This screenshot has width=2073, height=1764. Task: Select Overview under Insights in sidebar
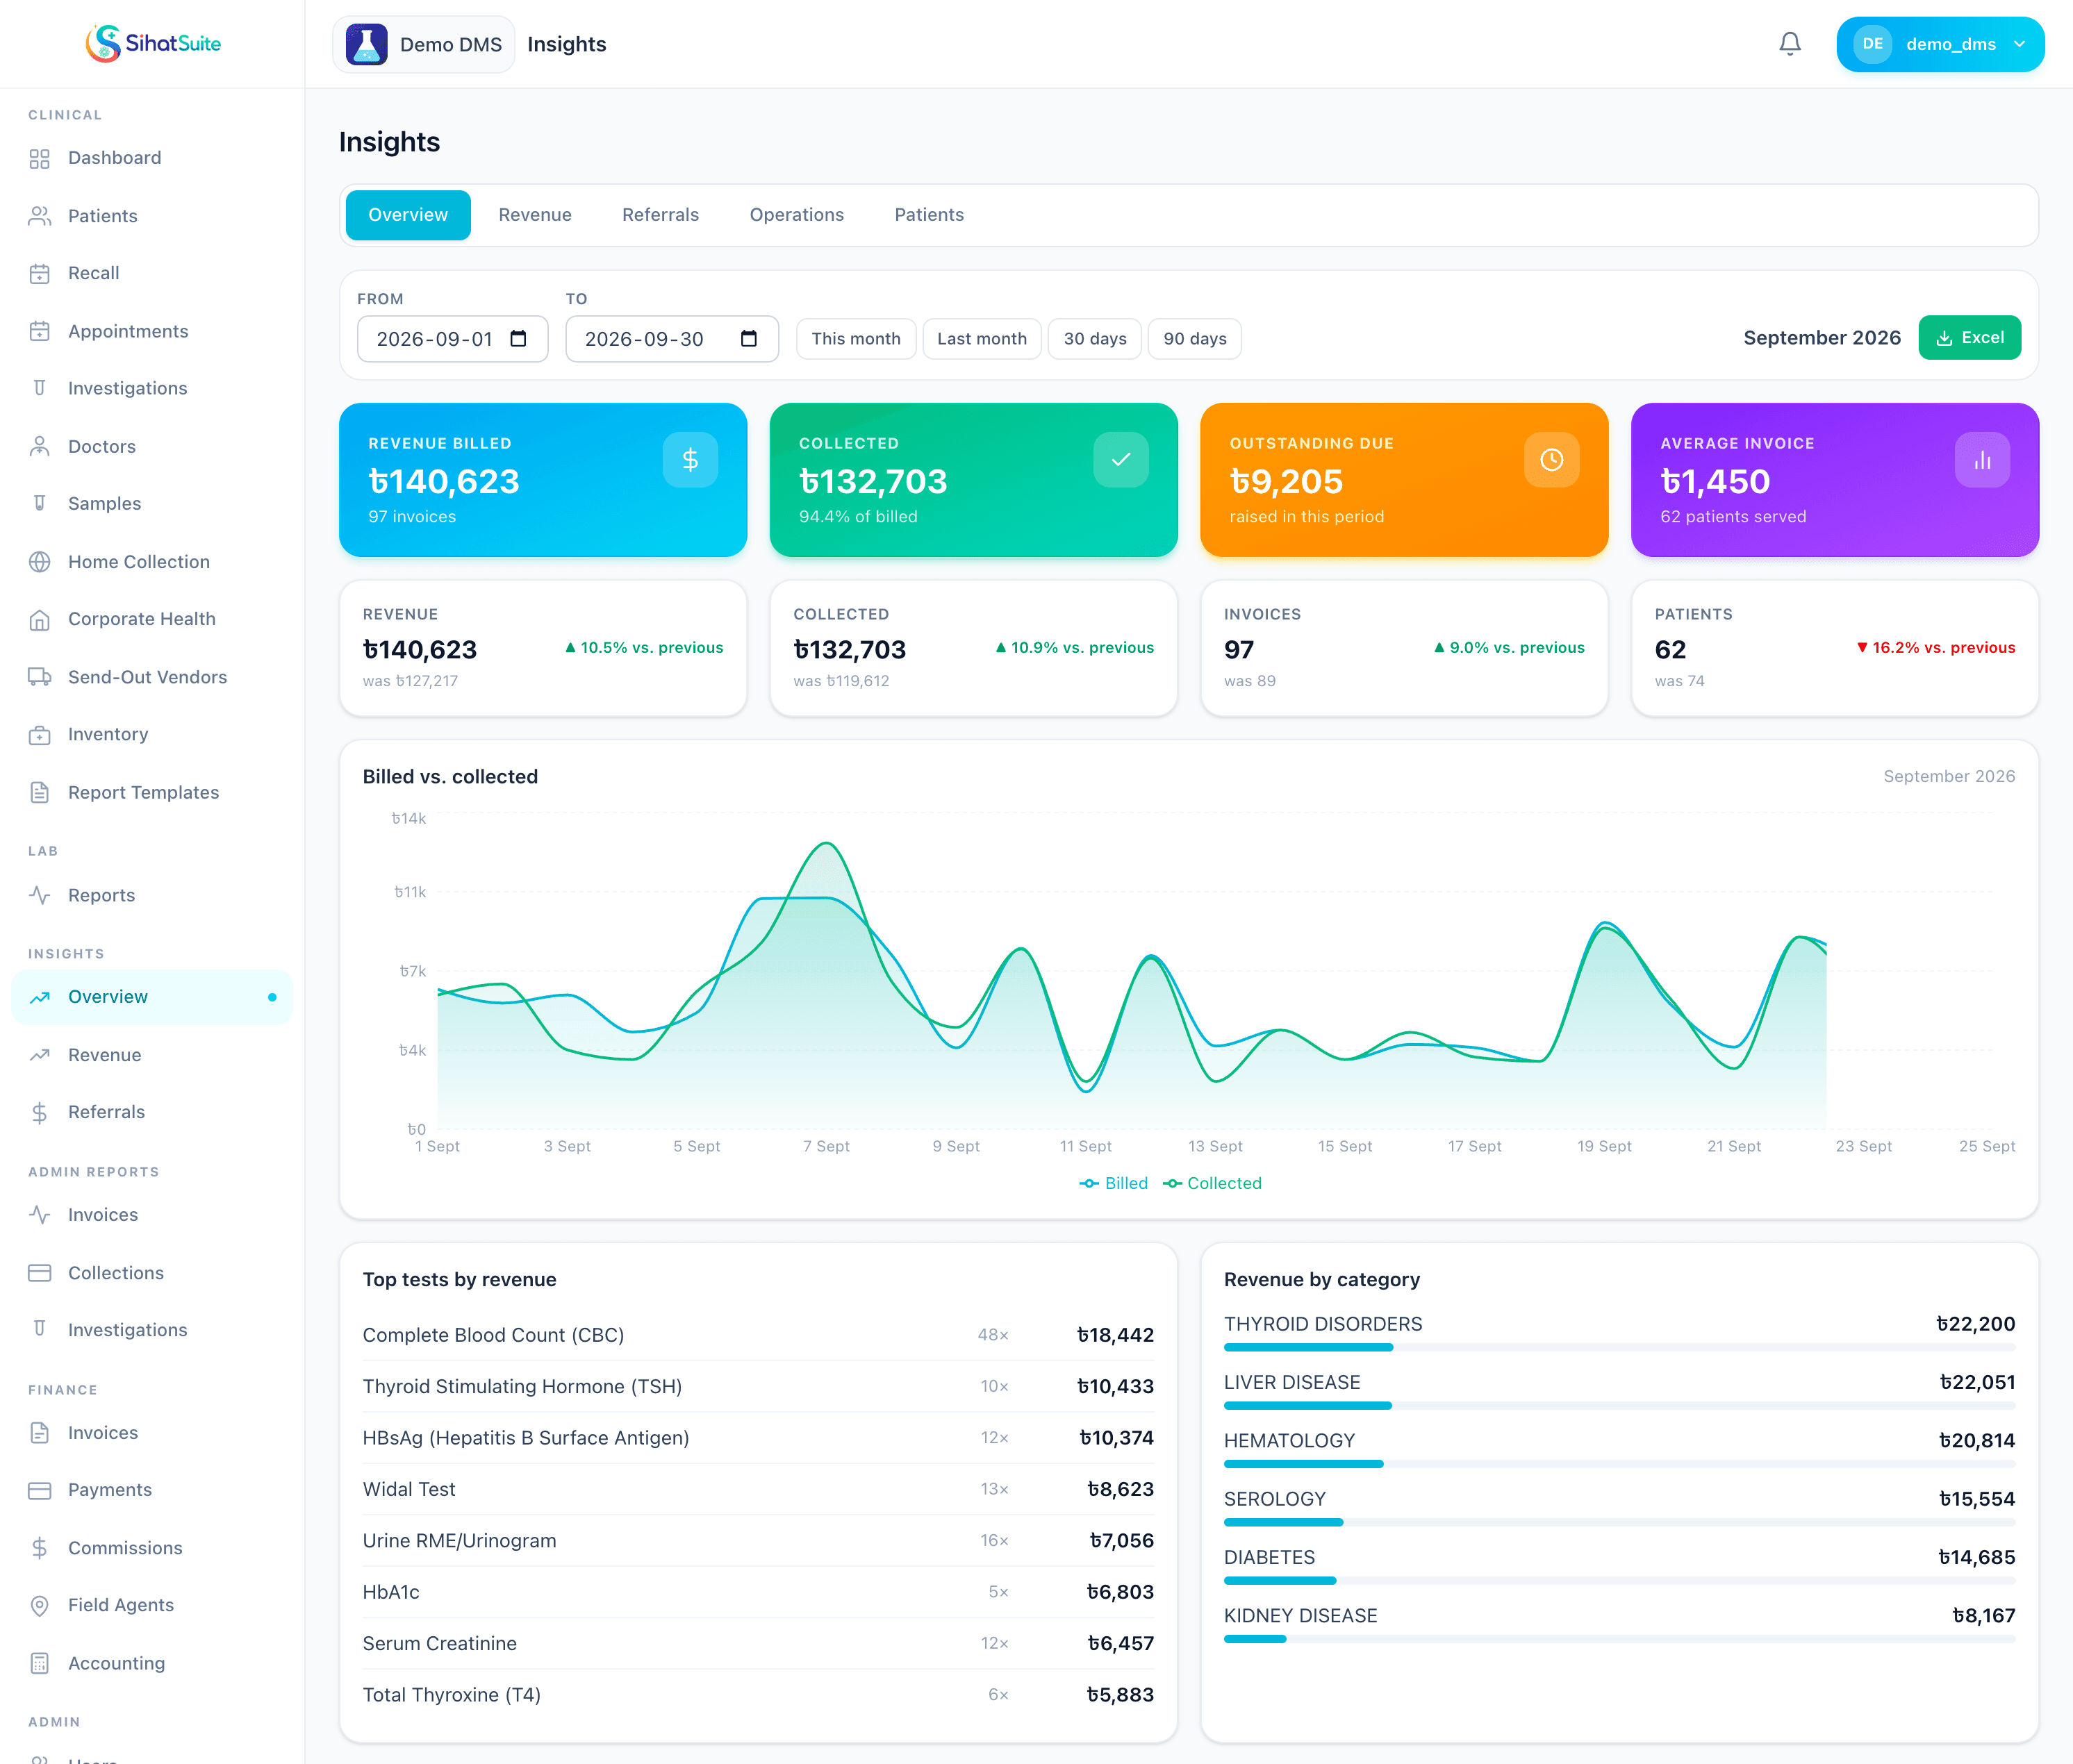152,997
